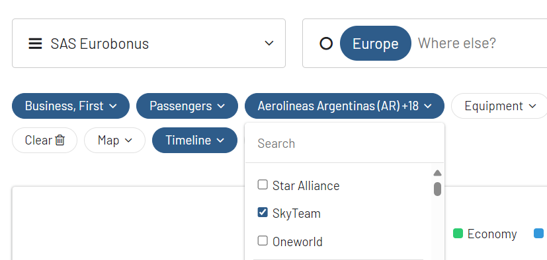Open the Passengers dropdown
Viewport: 547px width, 260px height.
point(187,106)
